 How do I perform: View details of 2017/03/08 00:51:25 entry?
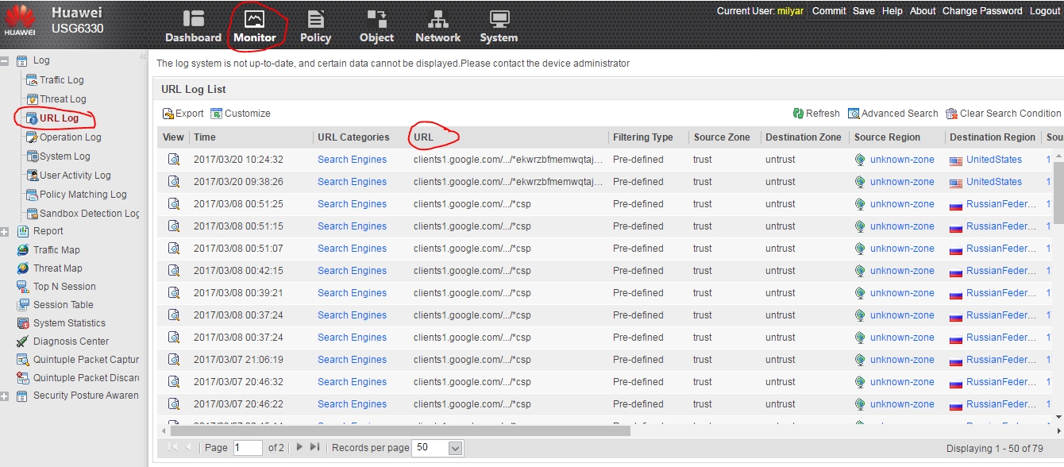173,204
